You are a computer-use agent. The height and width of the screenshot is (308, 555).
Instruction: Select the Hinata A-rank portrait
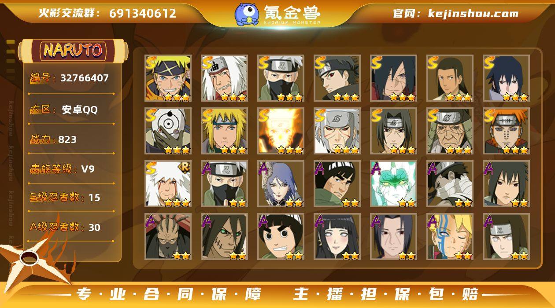pos(337,237)
